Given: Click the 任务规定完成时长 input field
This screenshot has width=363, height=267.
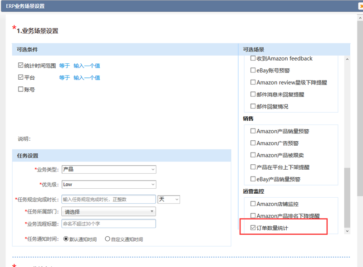Looking at the screenshot, I should click(x=108, y=199).
